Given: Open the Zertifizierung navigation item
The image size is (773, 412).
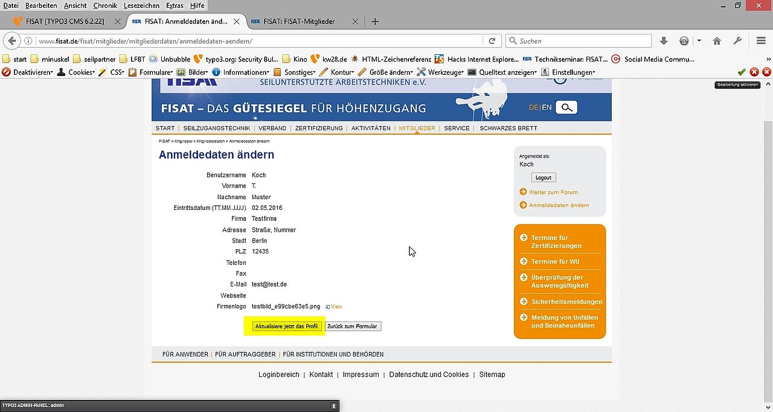Looking at the screenshot, I should (x=319, y=128).
